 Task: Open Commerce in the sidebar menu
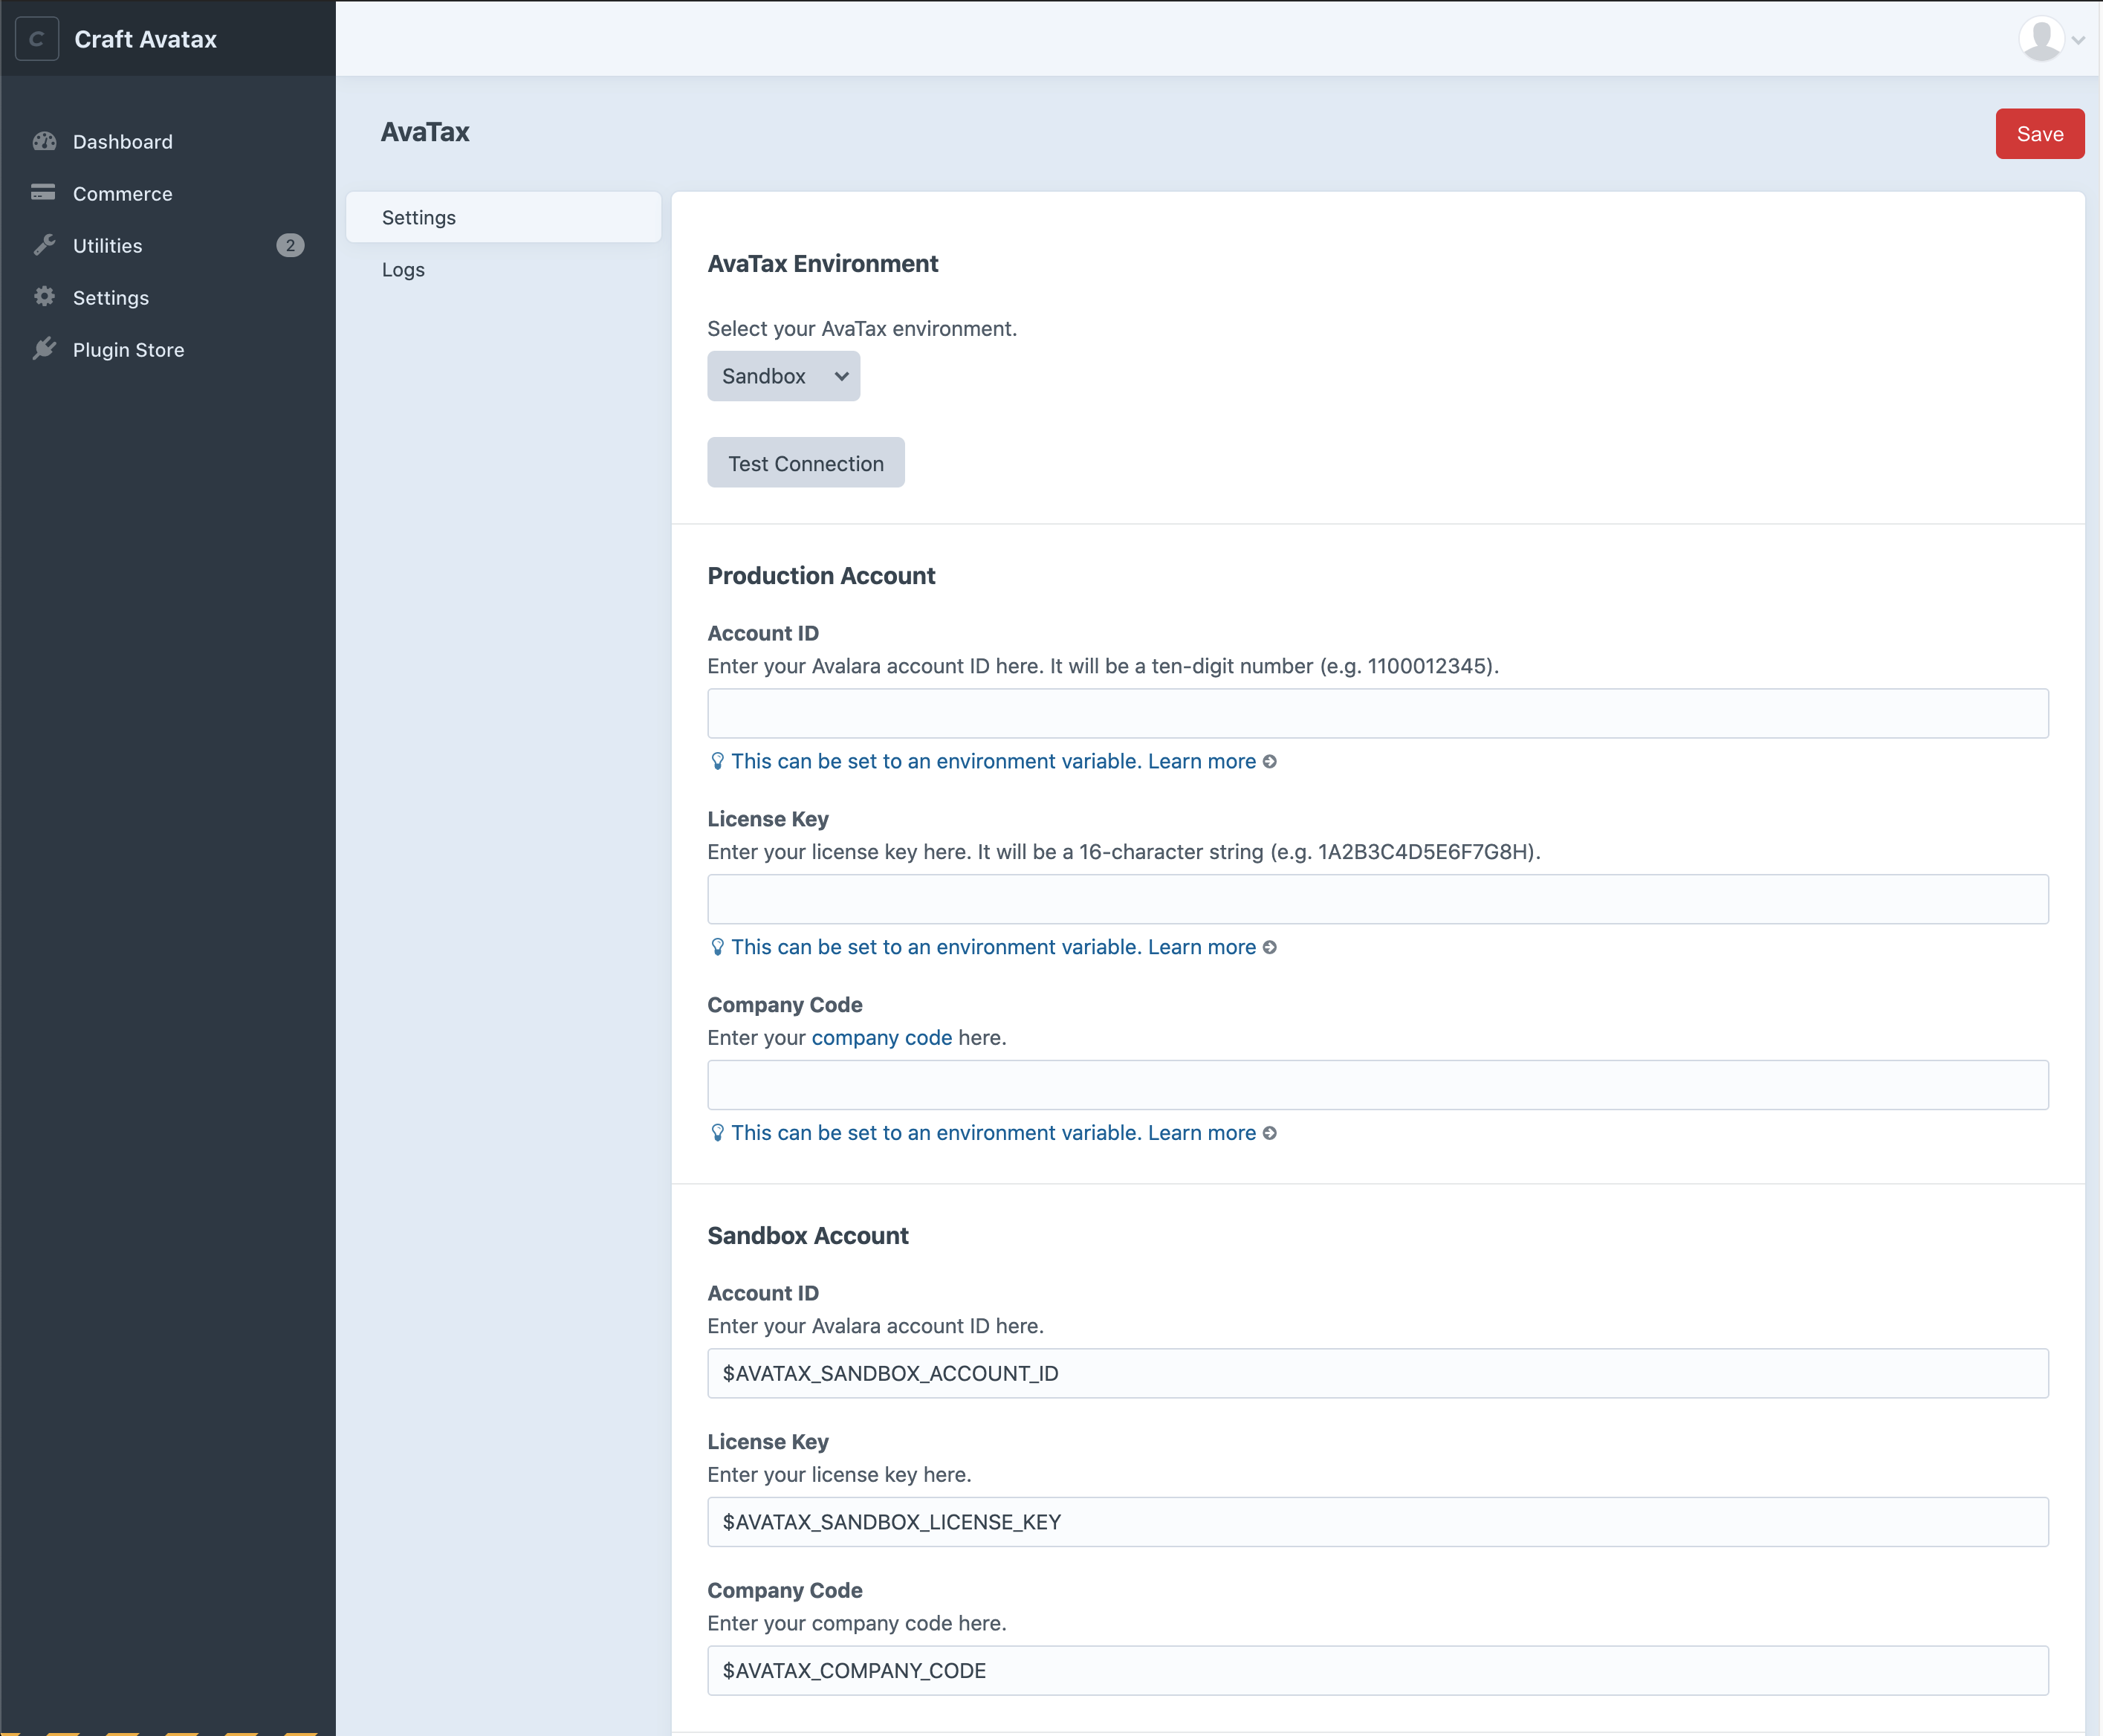pos(123,193)
